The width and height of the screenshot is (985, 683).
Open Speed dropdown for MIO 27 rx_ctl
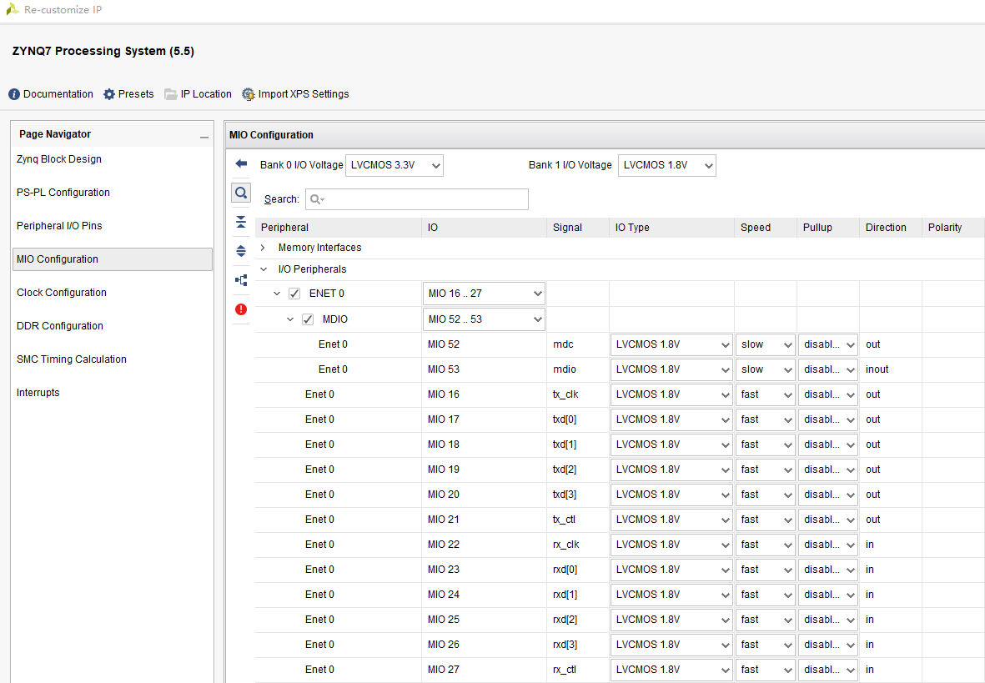765,670
